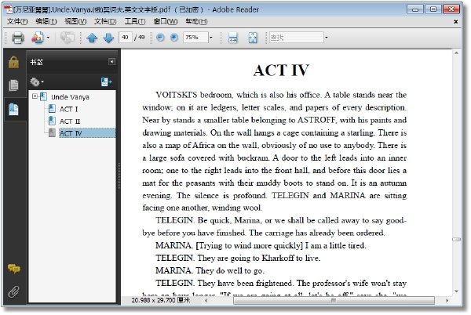Open the 工具(T) menu
471x315 pixels.
(135, 21)
